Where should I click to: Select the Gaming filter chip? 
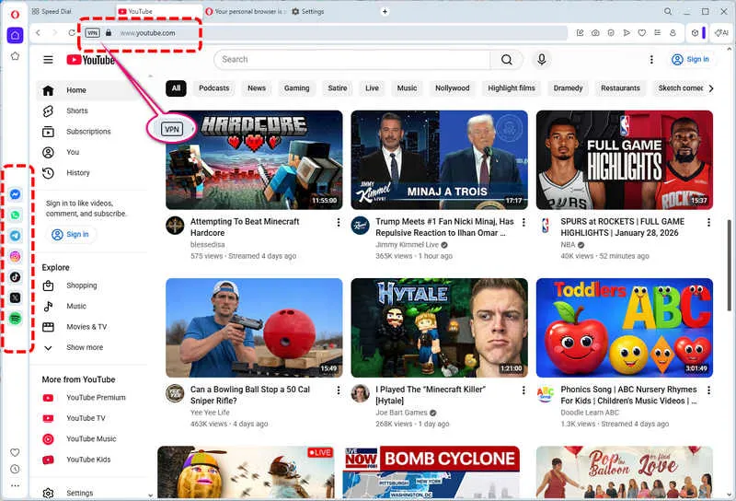tap(296, 87)
